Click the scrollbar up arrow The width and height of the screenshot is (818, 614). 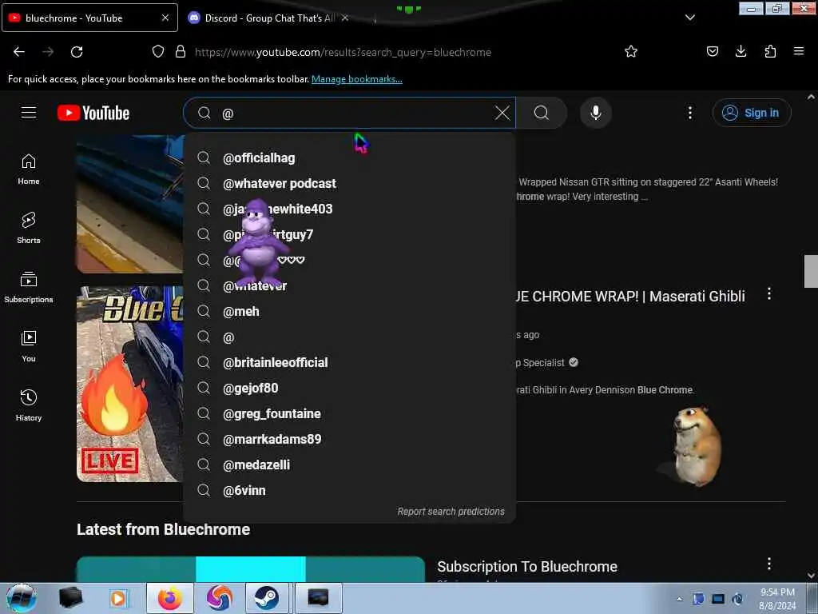(810, 97)
